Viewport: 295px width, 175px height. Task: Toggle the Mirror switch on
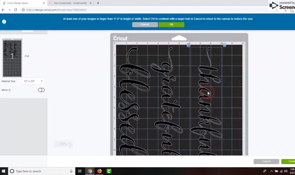point(41,90)
